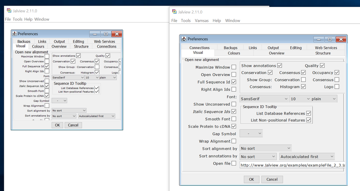Expand Autocalculated first dropdown in left Preferences
Image resolution: width=360 pixels, height=191 pixels.
tap(97, 116)
